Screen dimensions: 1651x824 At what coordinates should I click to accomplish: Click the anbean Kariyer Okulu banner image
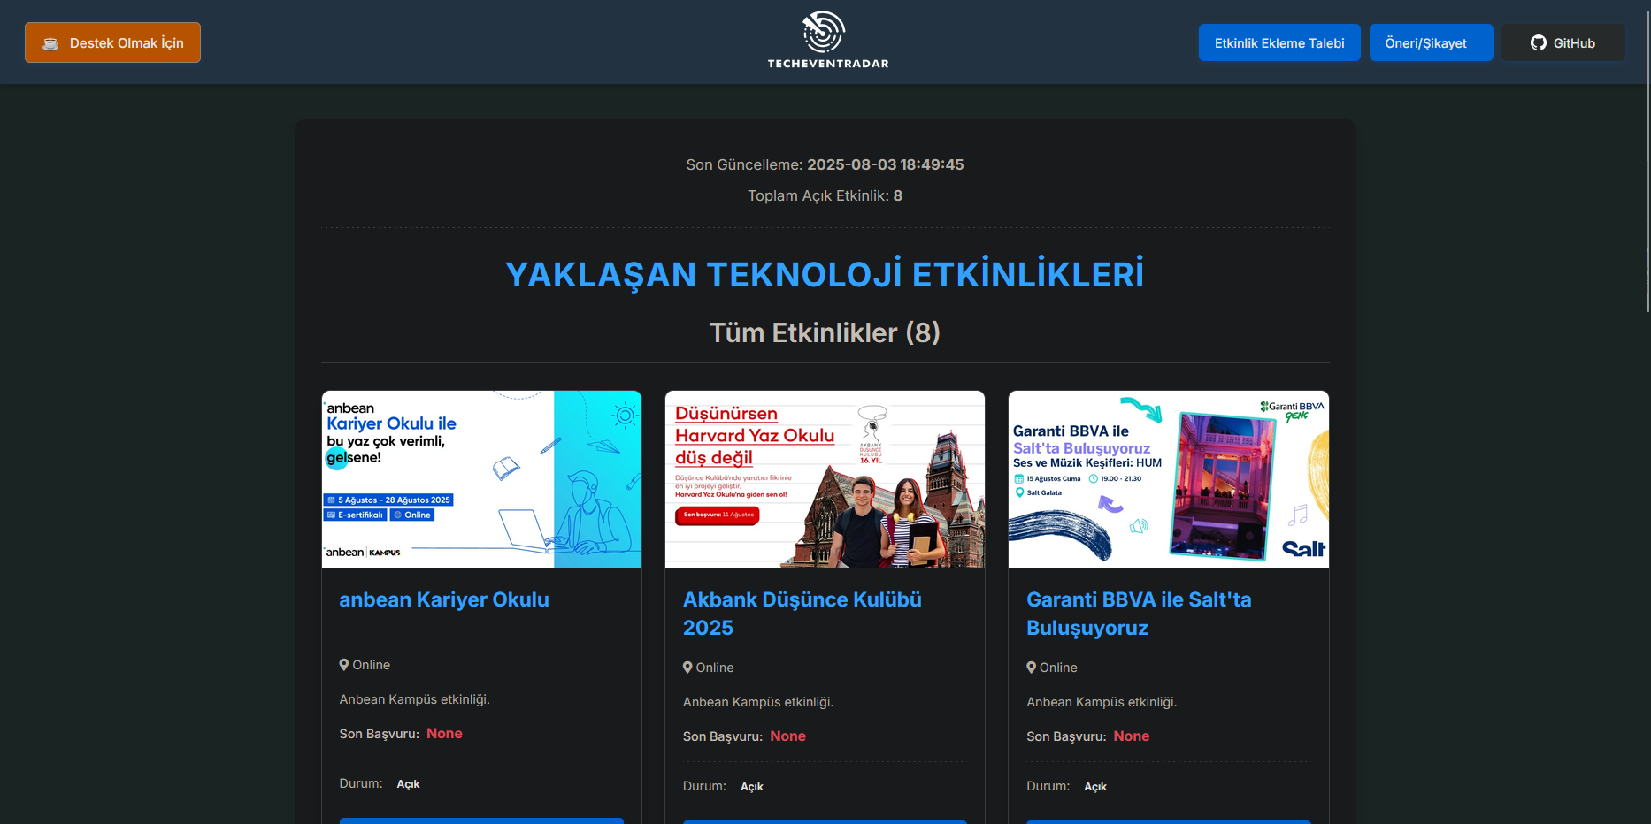coord(481,479)
